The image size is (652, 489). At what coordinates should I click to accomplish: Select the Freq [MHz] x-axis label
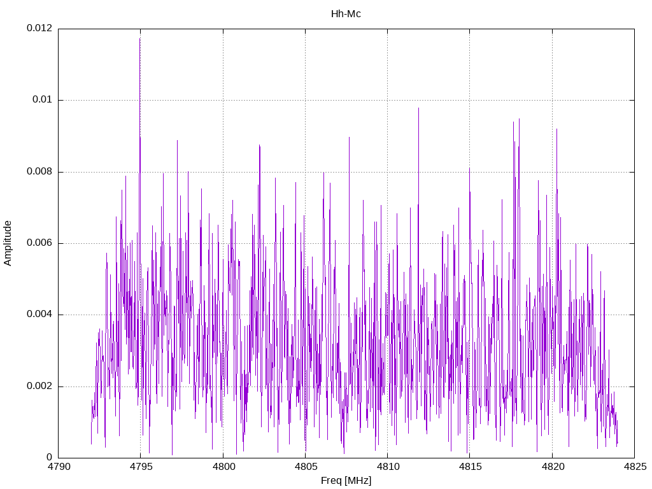pyautogui.click(x=346, y=480)
